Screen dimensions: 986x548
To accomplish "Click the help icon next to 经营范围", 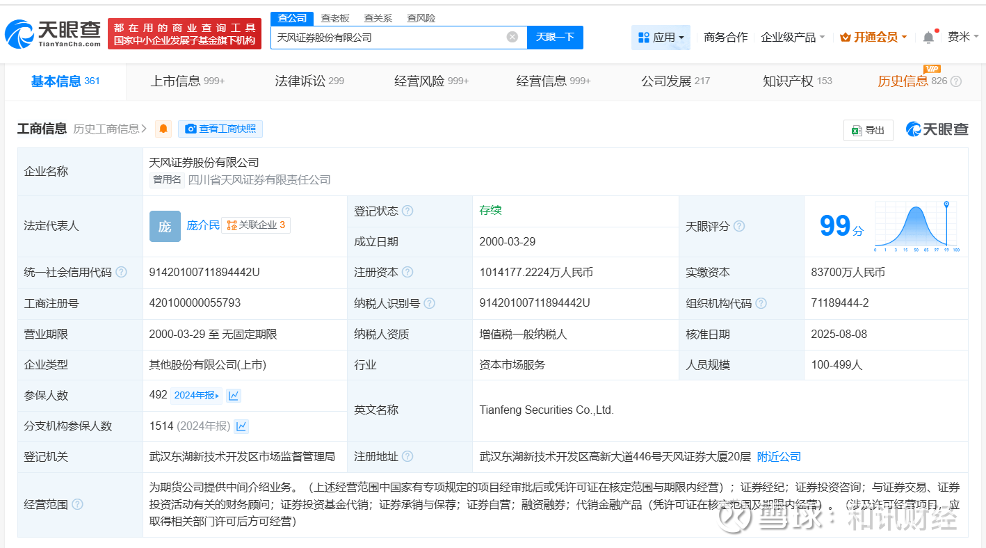I will coord(77,504).
